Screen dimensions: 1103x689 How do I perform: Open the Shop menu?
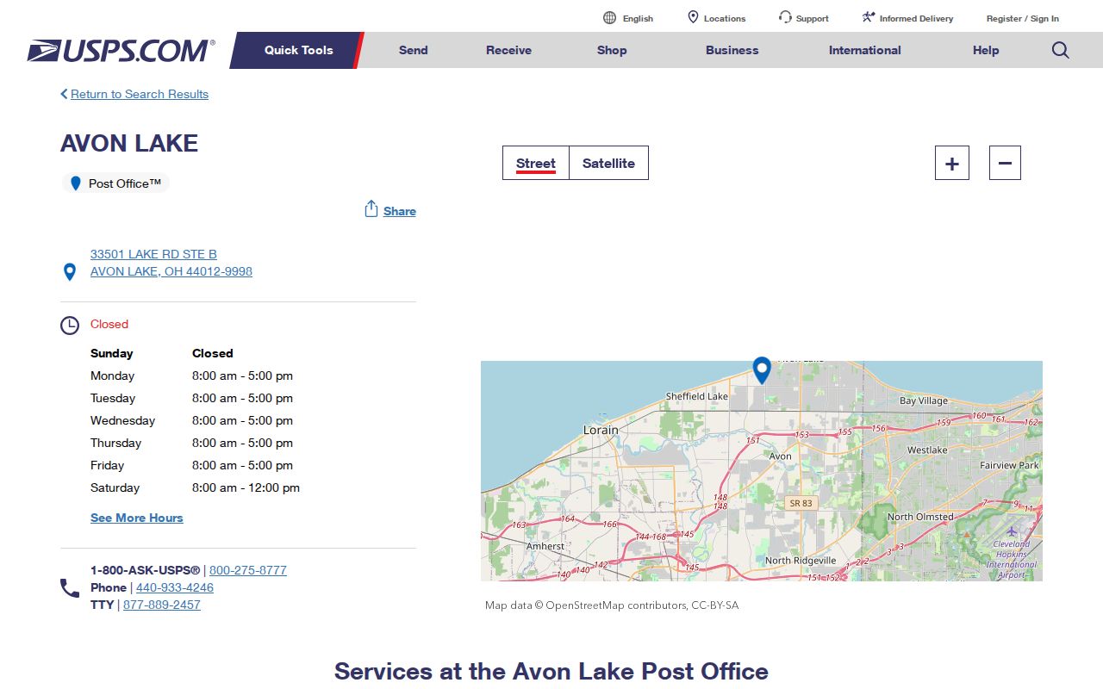pyautogui.click(x=612, y=50)
